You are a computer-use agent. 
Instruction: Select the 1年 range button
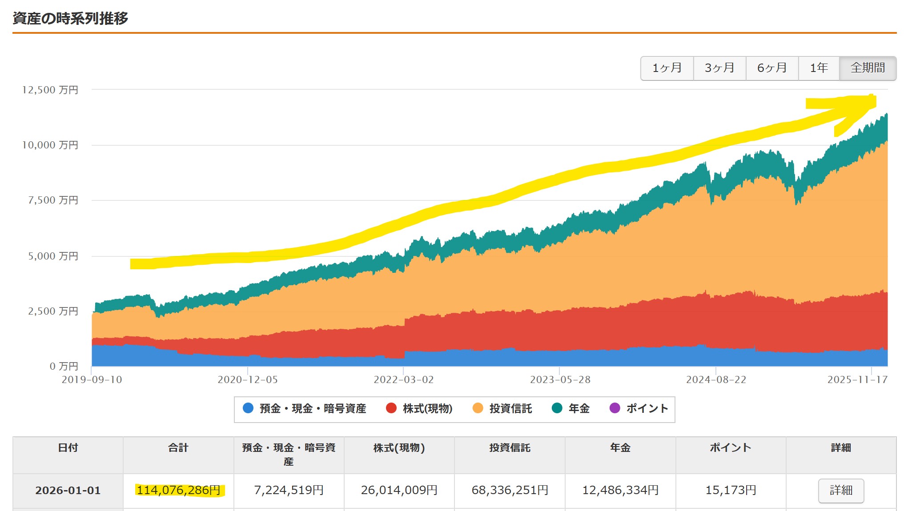[x=819, y=68]
